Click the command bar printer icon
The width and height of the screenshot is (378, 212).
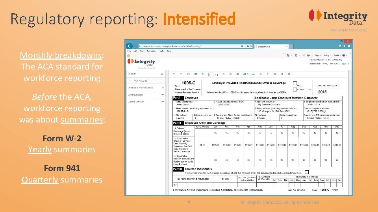[308, 55]
